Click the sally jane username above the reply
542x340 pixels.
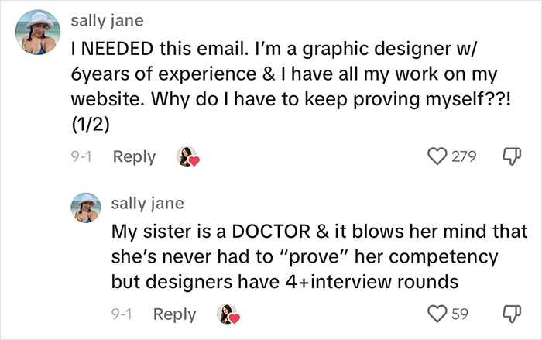148,203
